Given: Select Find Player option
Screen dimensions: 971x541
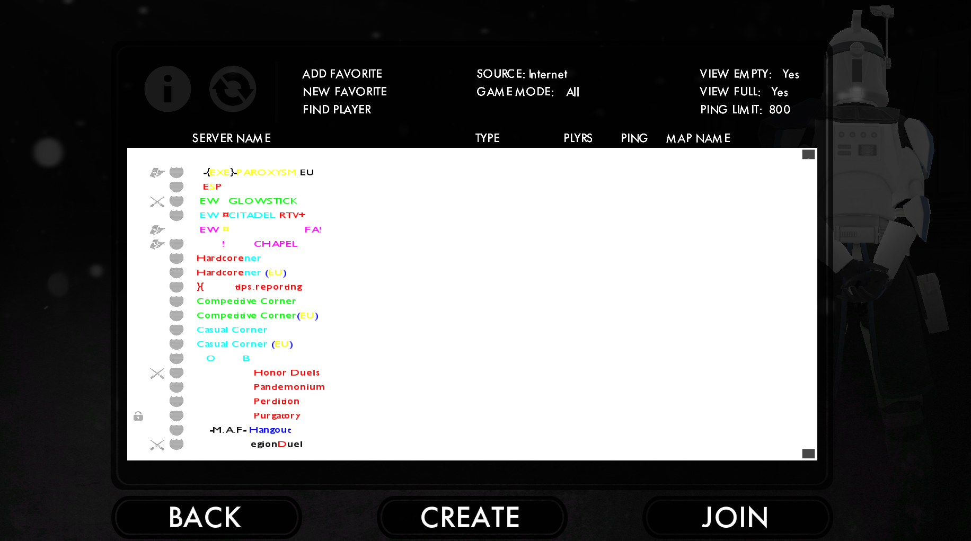Looking at the screenshot, I should click(337, 110).
